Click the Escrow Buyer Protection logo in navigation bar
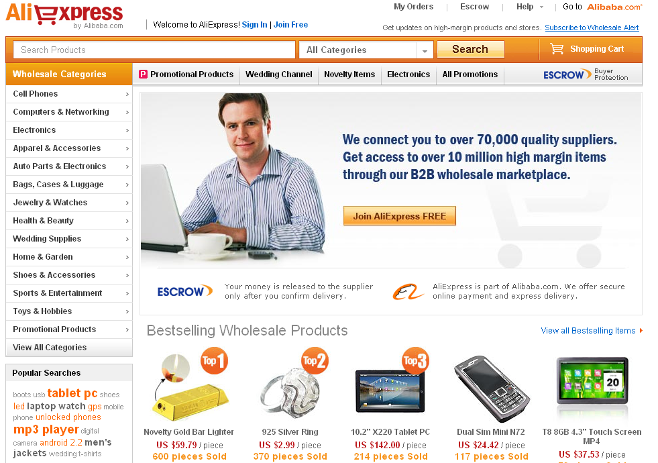658x463 pixels. click(586, 74)
